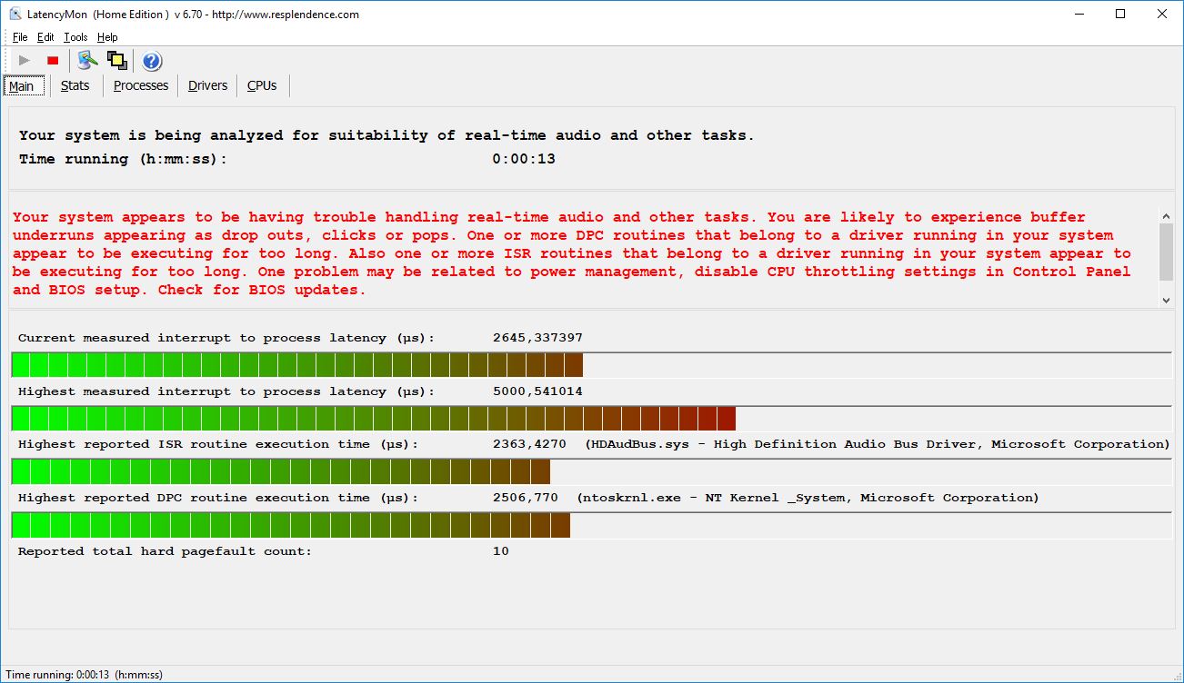The width and height of the screenshot is (1184, 683).
Task: Close the LatencyMon window
Action: [1162, 14]
